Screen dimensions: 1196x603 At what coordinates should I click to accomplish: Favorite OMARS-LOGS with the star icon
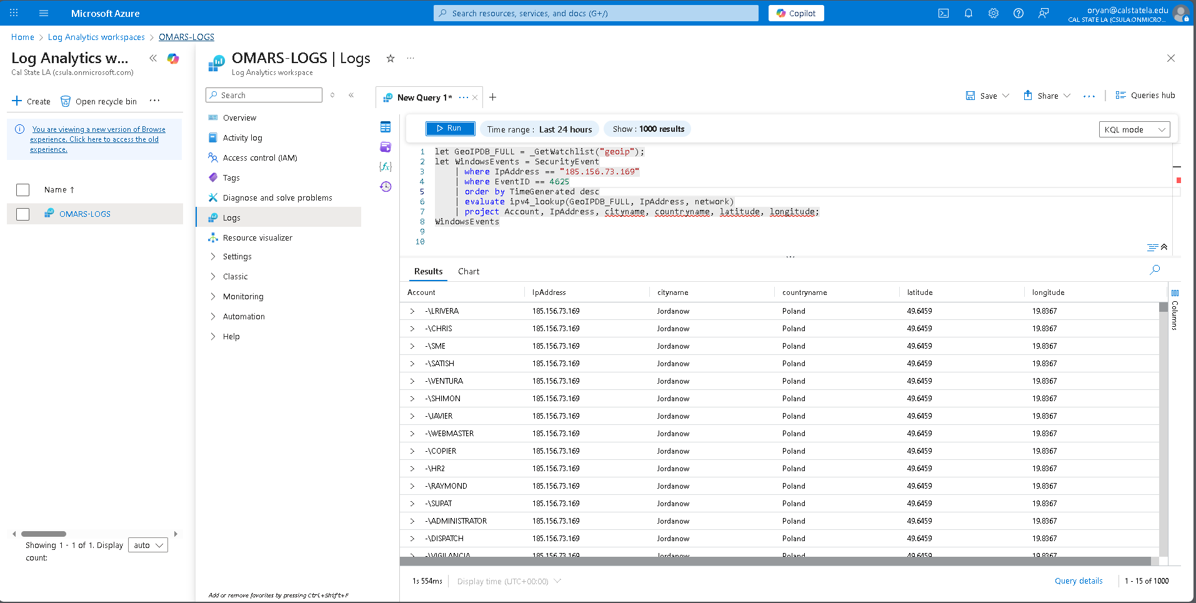[x=391, y=58]
